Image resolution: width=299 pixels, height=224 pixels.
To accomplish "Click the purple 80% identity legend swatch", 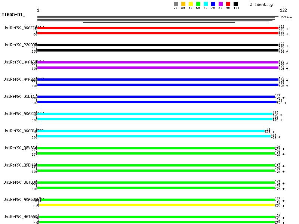I will (221, 4).
